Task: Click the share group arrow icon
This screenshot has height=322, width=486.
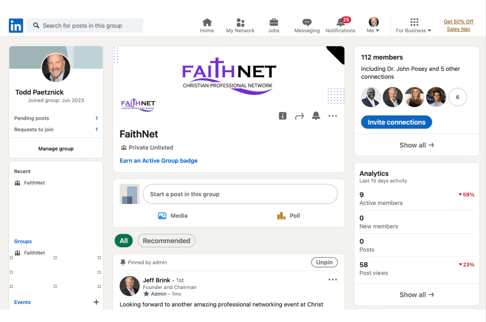Action: click(299, 116)
